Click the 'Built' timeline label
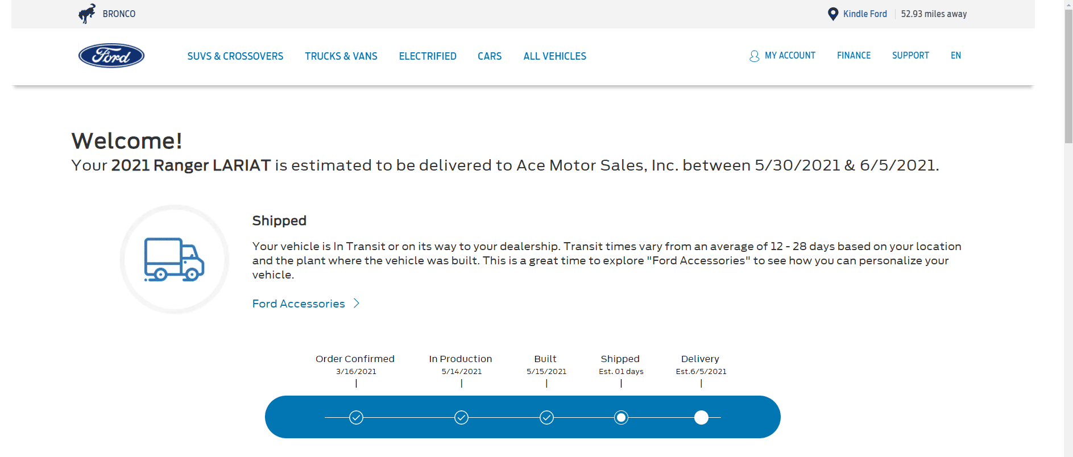The height and width of the screenshot is (457, 1073). [545, 359]
